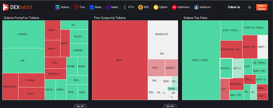
Task: Click the MILF token tile
Action: pyautogui.click(x=31, y=93)
